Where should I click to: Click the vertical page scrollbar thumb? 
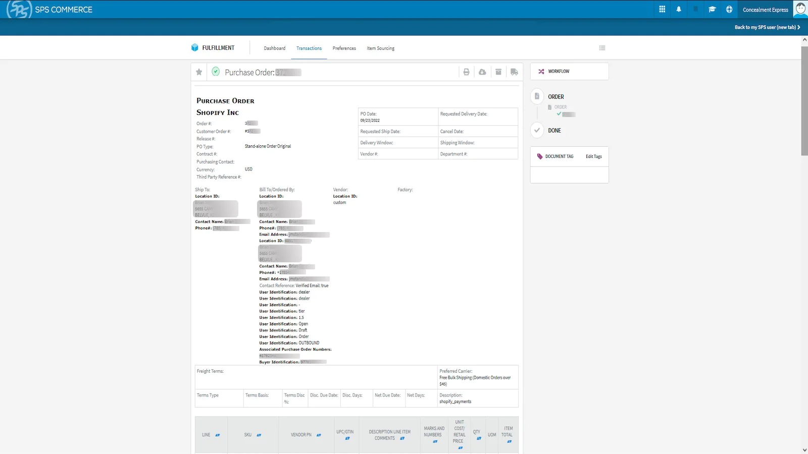point(804,101)
